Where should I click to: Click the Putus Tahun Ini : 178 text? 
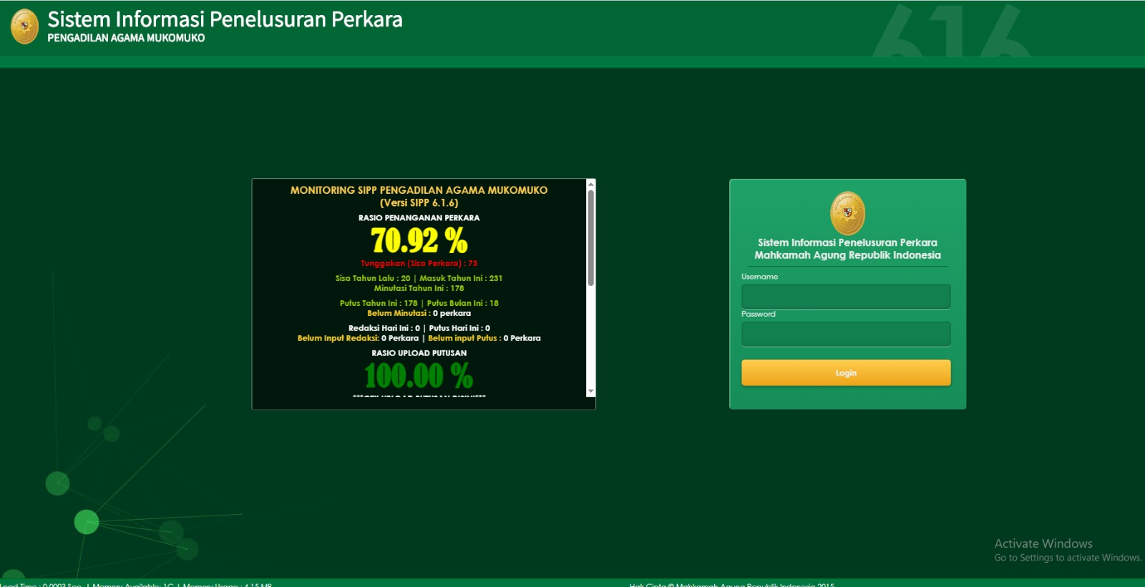pyautogui.click(x=379, y=304)
